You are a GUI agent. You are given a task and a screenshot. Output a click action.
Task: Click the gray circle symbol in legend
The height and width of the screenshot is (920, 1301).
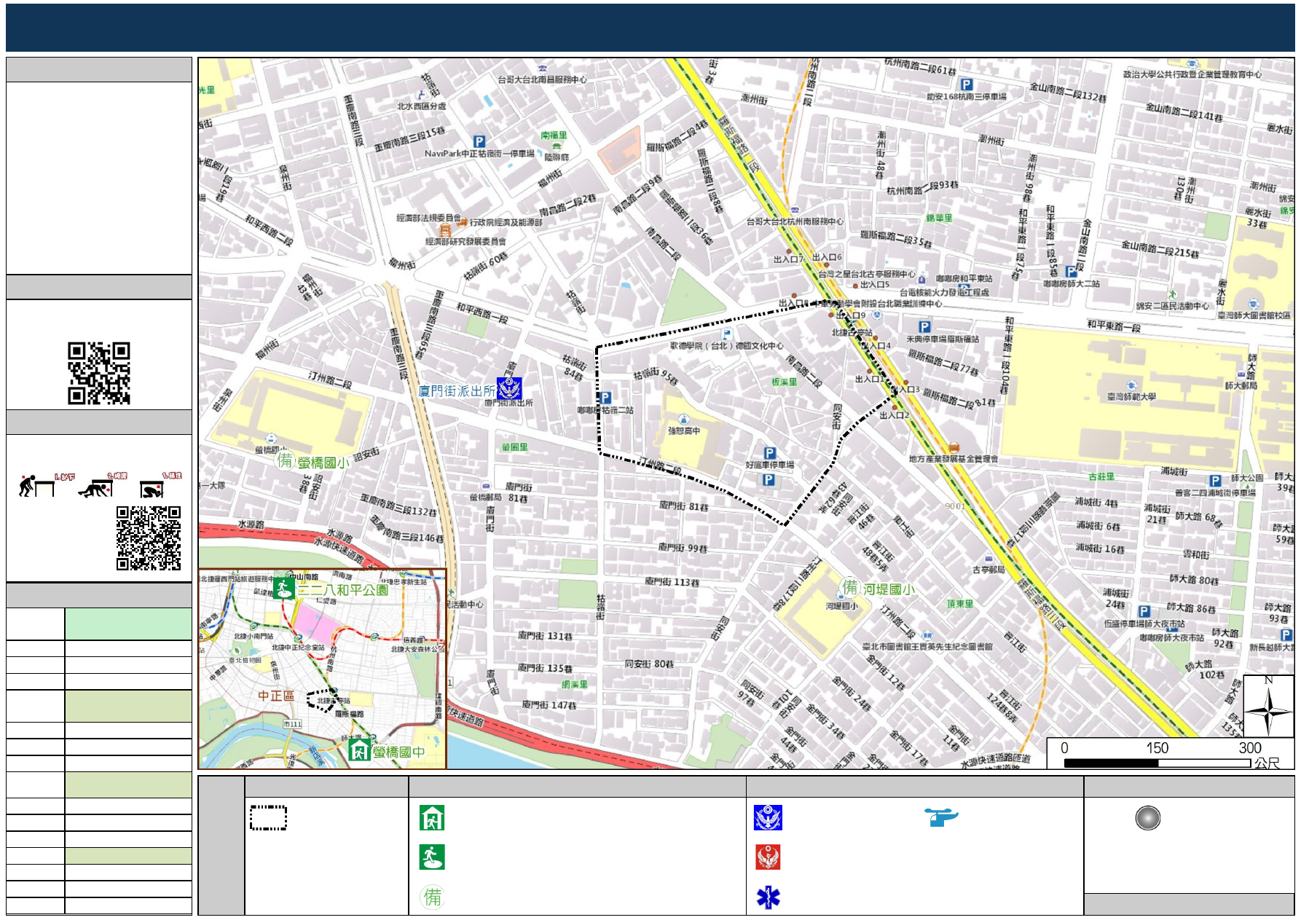pos(1147,818)
